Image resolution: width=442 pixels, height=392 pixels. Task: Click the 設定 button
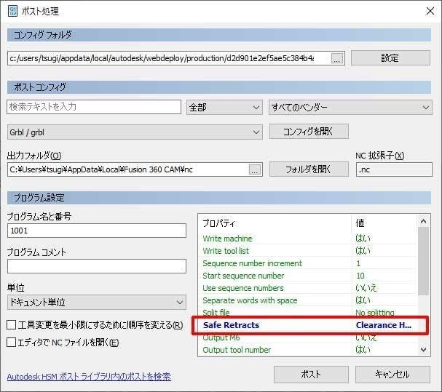(390, 58)
